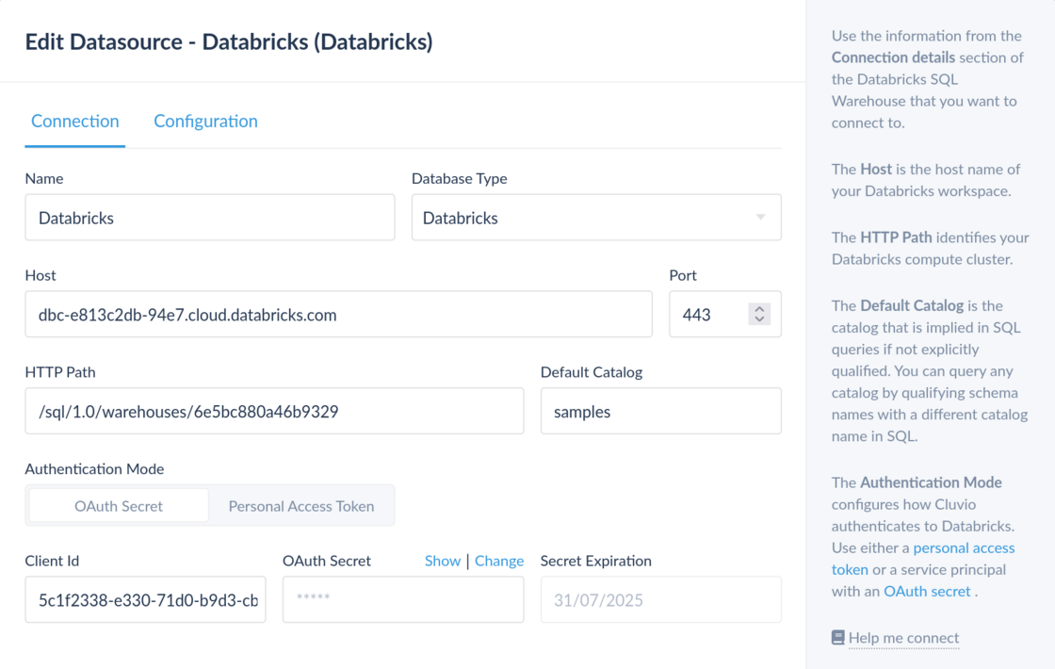Viewport: 1055px width, 669px height.
Task: Open the OAuth secret help link
Action: click(x=927, y=591)
